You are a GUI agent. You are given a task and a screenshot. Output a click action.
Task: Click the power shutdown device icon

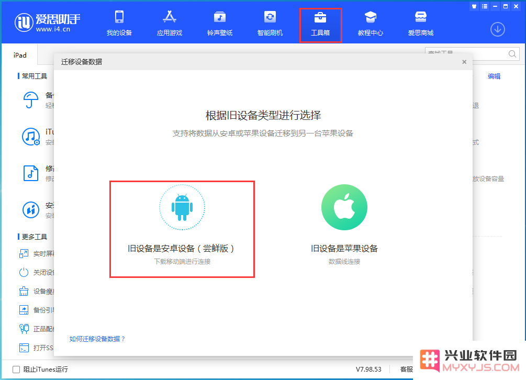24,272
